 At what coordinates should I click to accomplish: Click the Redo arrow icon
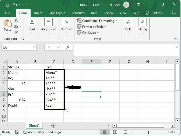25,4
